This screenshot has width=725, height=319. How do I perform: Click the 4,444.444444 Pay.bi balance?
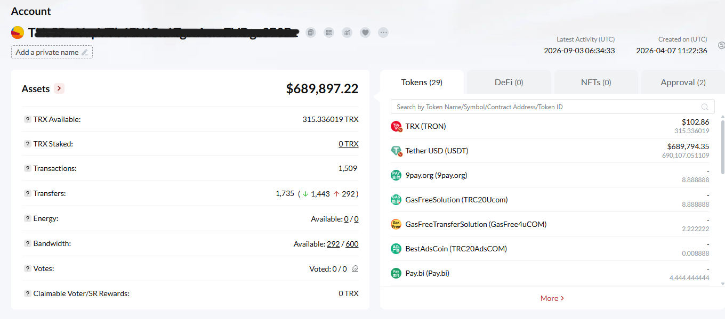pyautogui.click(x=689, y=278)
